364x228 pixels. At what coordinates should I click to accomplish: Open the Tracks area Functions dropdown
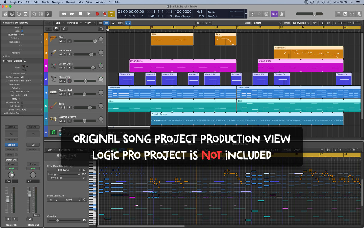(74, 23)
